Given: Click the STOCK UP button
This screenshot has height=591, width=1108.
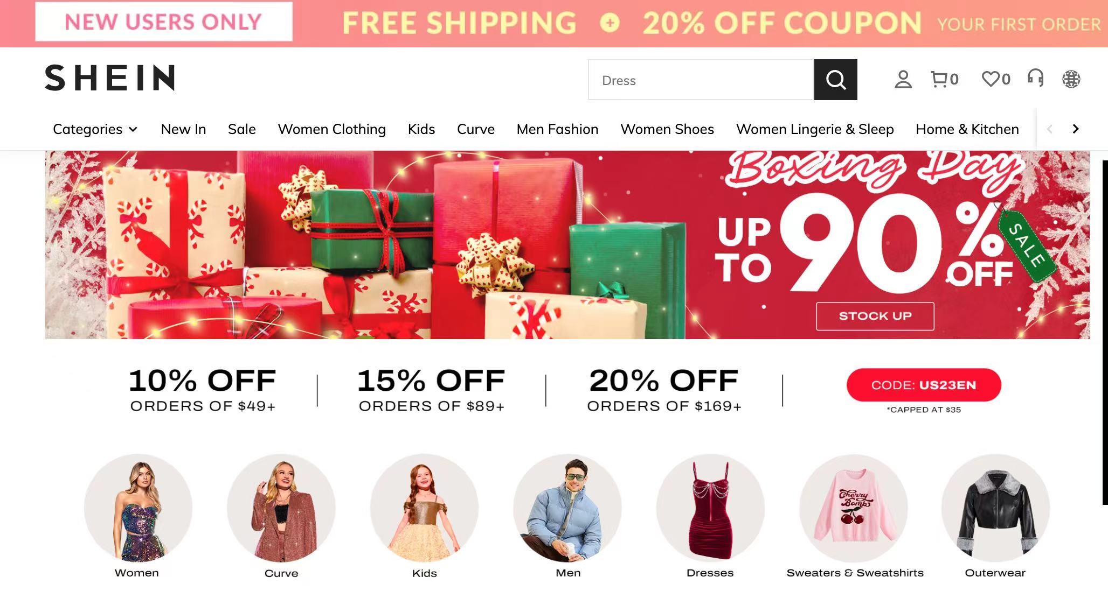Looking at the screenshot, I should point(875,316).
